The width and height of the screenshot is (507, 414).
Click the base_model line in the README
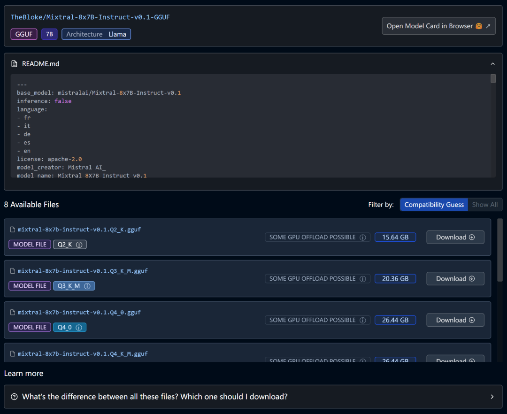tap(99, 93)
